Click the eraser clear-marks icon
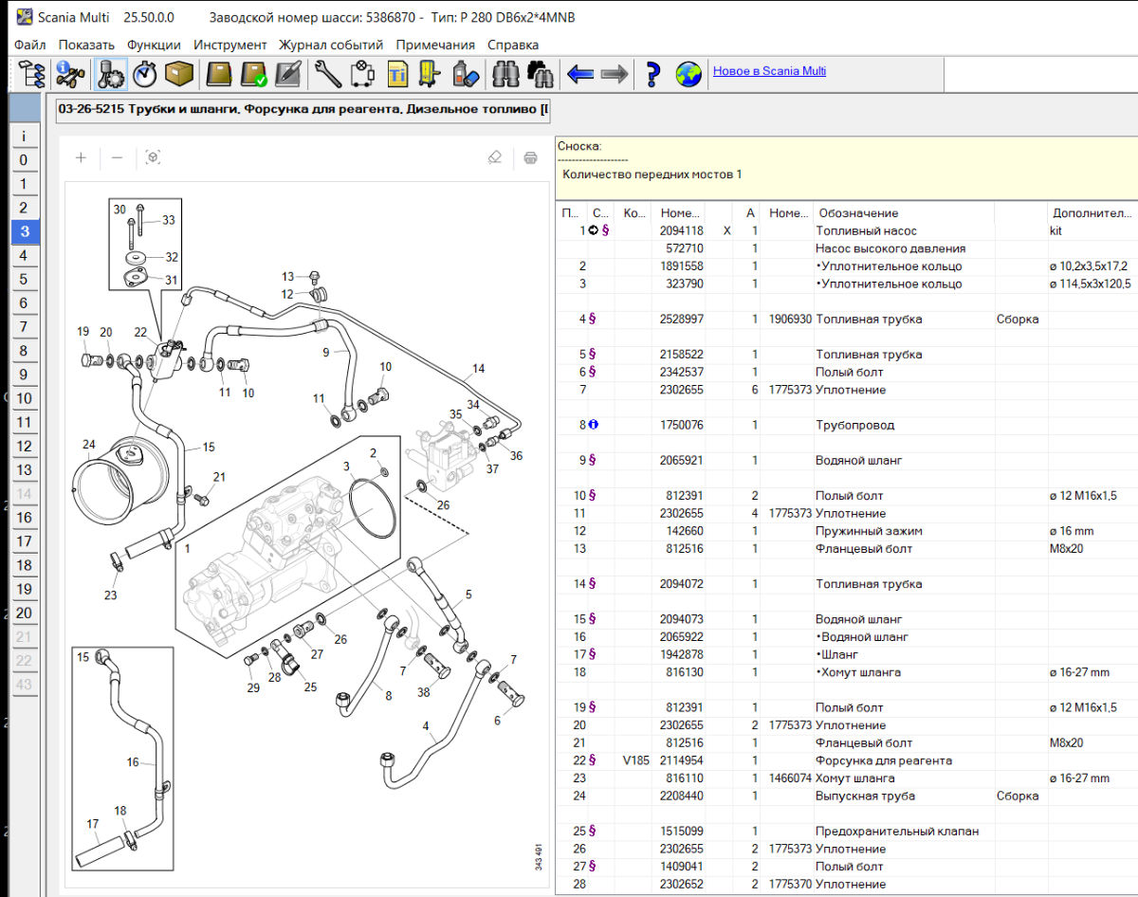1138x897 pixels. click(x=494, y=157)
